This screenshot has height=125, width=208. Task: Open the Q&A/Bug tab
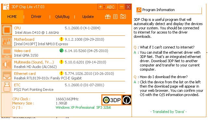(x=62, y=17)
